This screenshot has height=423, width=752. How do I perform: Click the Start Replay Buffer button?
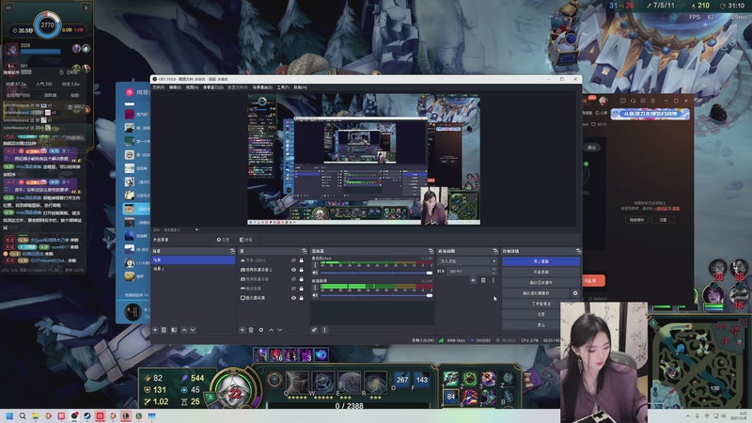pos(541,283)
